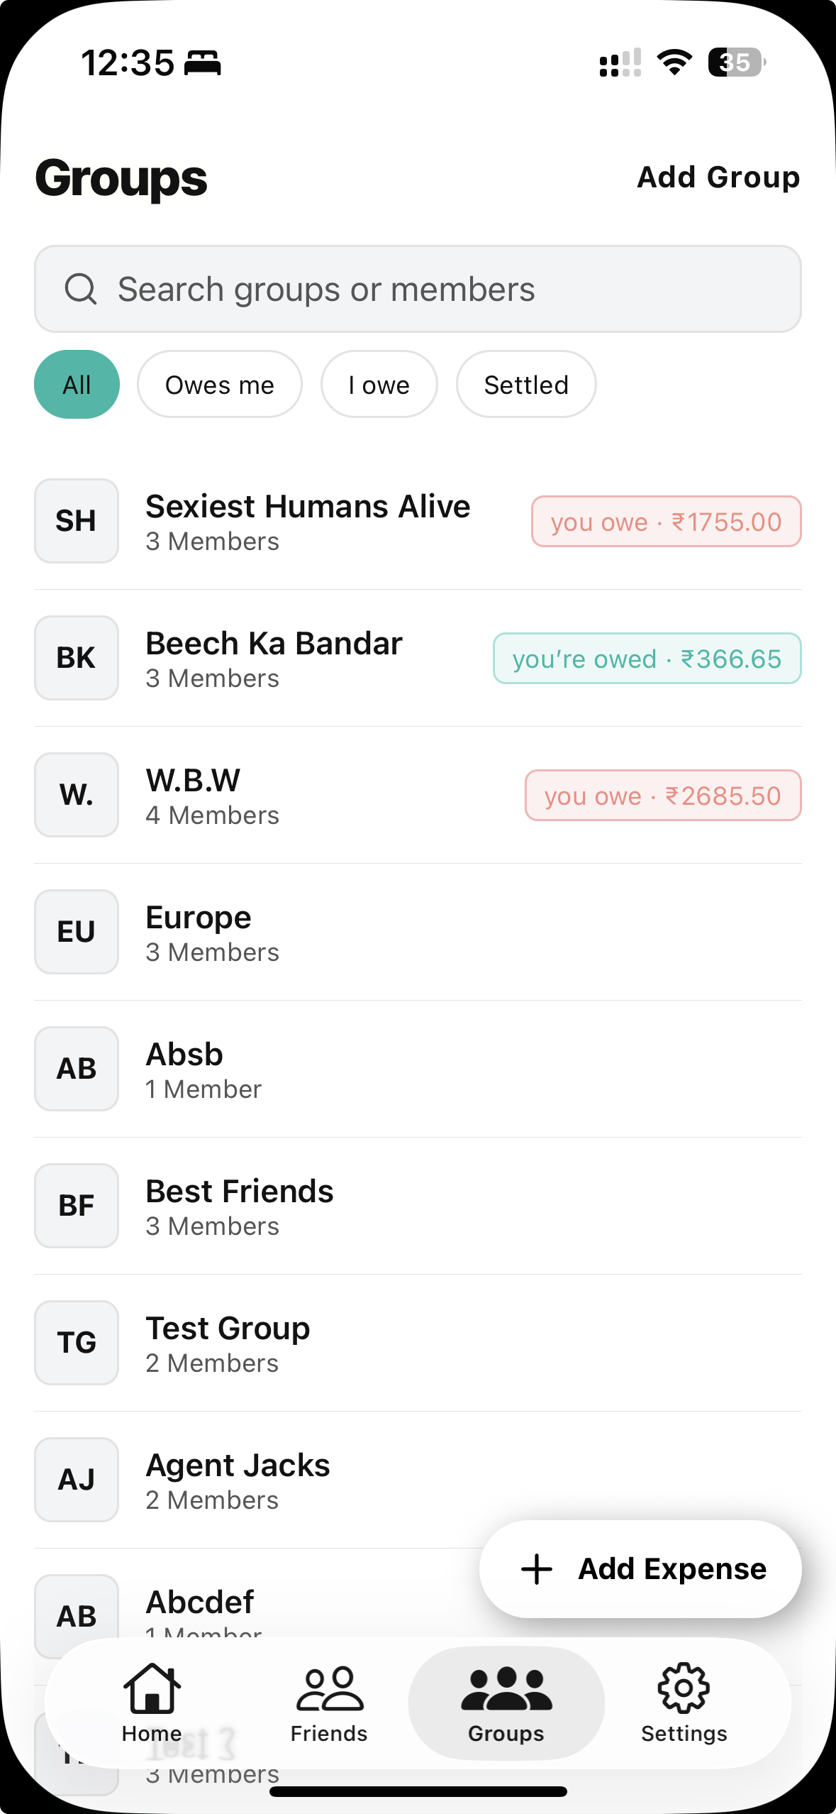Switch to the Groups tab

coord(506,1703)
